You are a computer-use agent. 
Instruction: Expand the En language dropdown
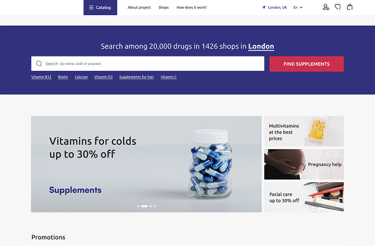tap(298, 7)
